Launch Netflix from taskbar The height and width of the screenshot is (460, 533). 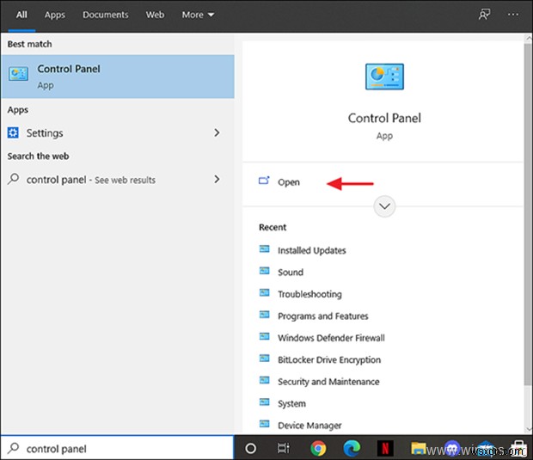[x=385, y=448]
